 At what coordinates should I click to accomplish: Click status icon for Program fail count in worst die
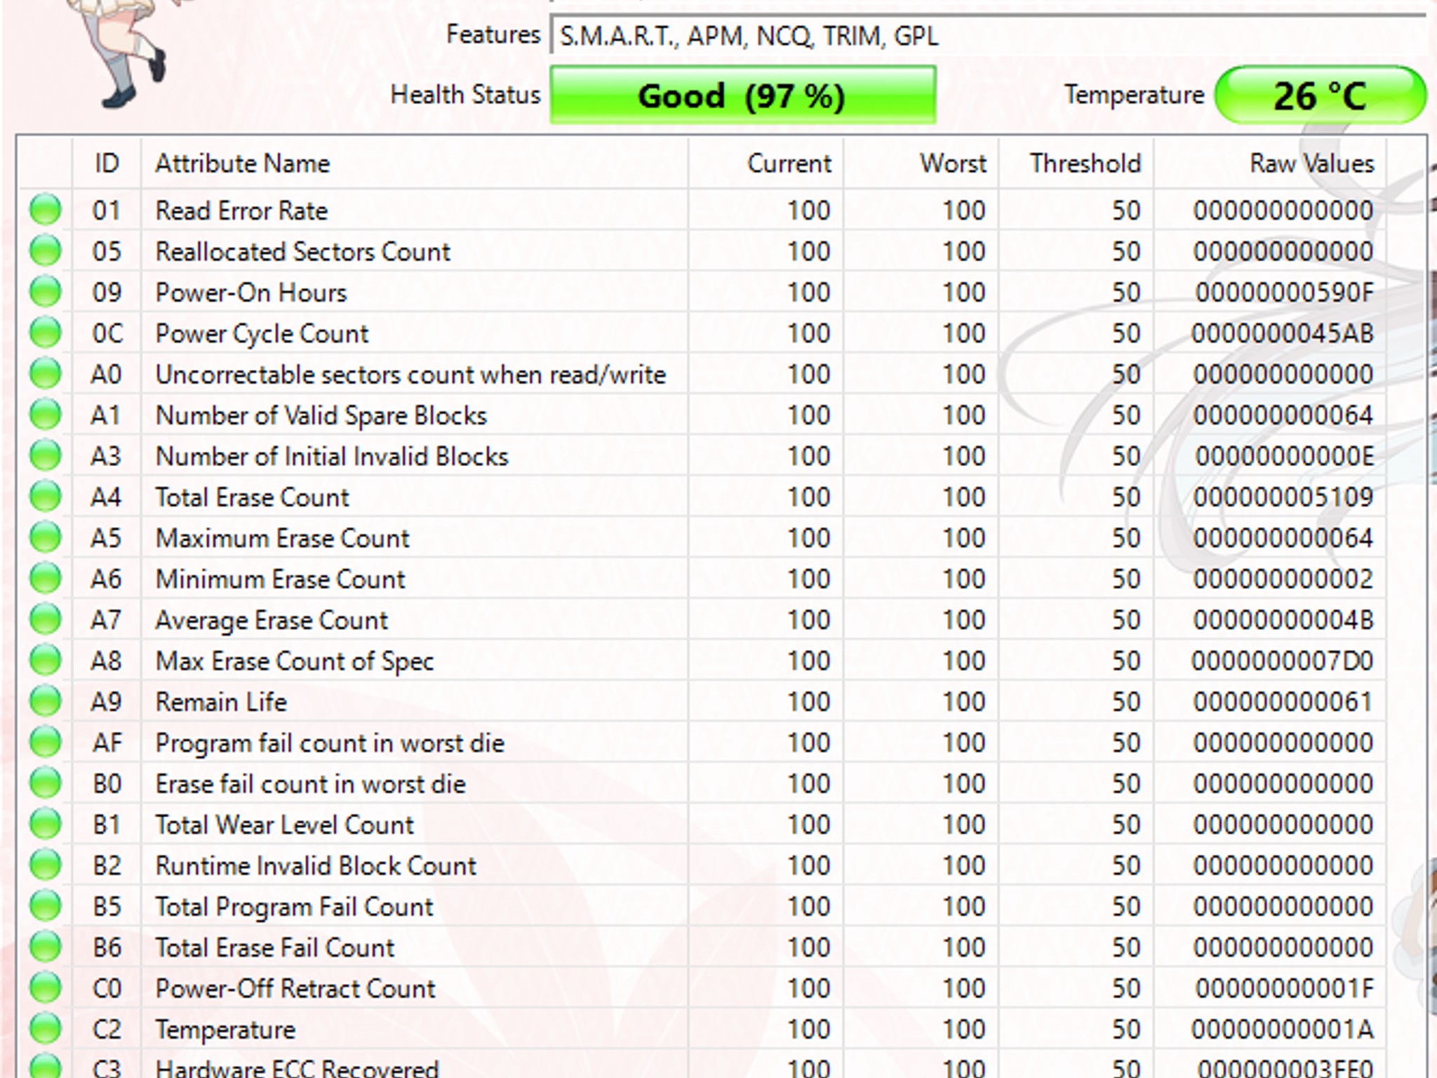46,742
